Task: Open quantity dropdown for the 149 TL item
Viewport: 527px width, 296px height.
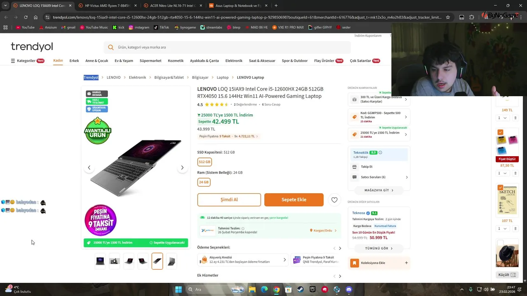Action: 502,118
